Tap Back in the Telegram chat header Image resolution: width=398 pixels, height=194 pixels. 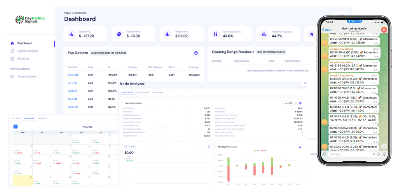(x=327, y=29)
